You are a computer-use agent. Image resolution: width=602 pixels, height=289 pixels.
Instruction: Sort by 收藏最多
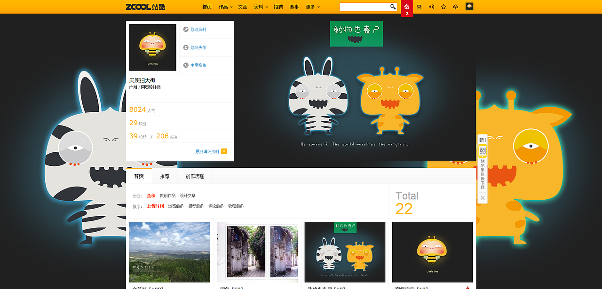pos(236,206)
